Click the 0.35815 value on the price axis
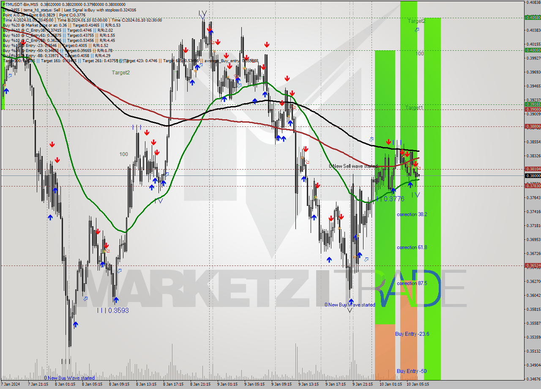This screenshot has height=389, width=541. 534,309
